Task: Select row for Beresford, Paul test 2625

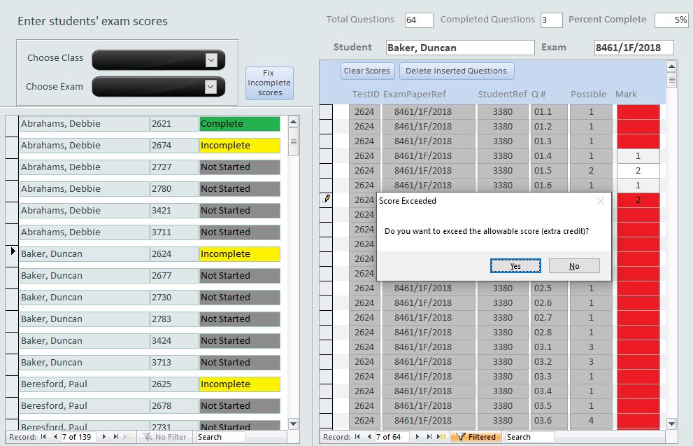Action: pyautogui.click(x=13, y=384)
